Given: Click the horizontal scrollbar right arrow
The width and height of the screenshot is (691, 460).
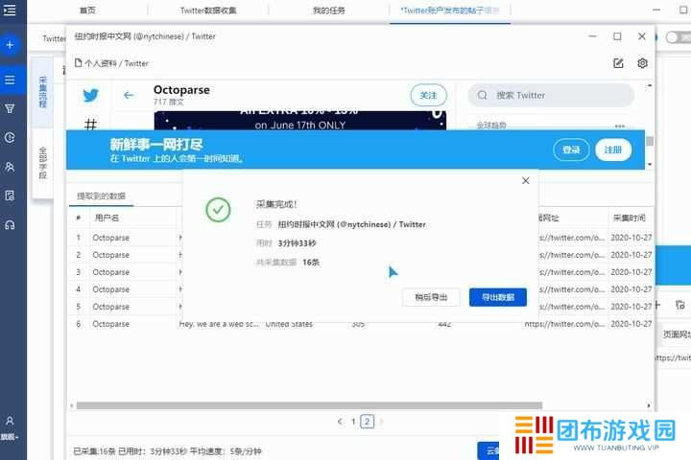Looking at the screenshot, I should point(648,405).
